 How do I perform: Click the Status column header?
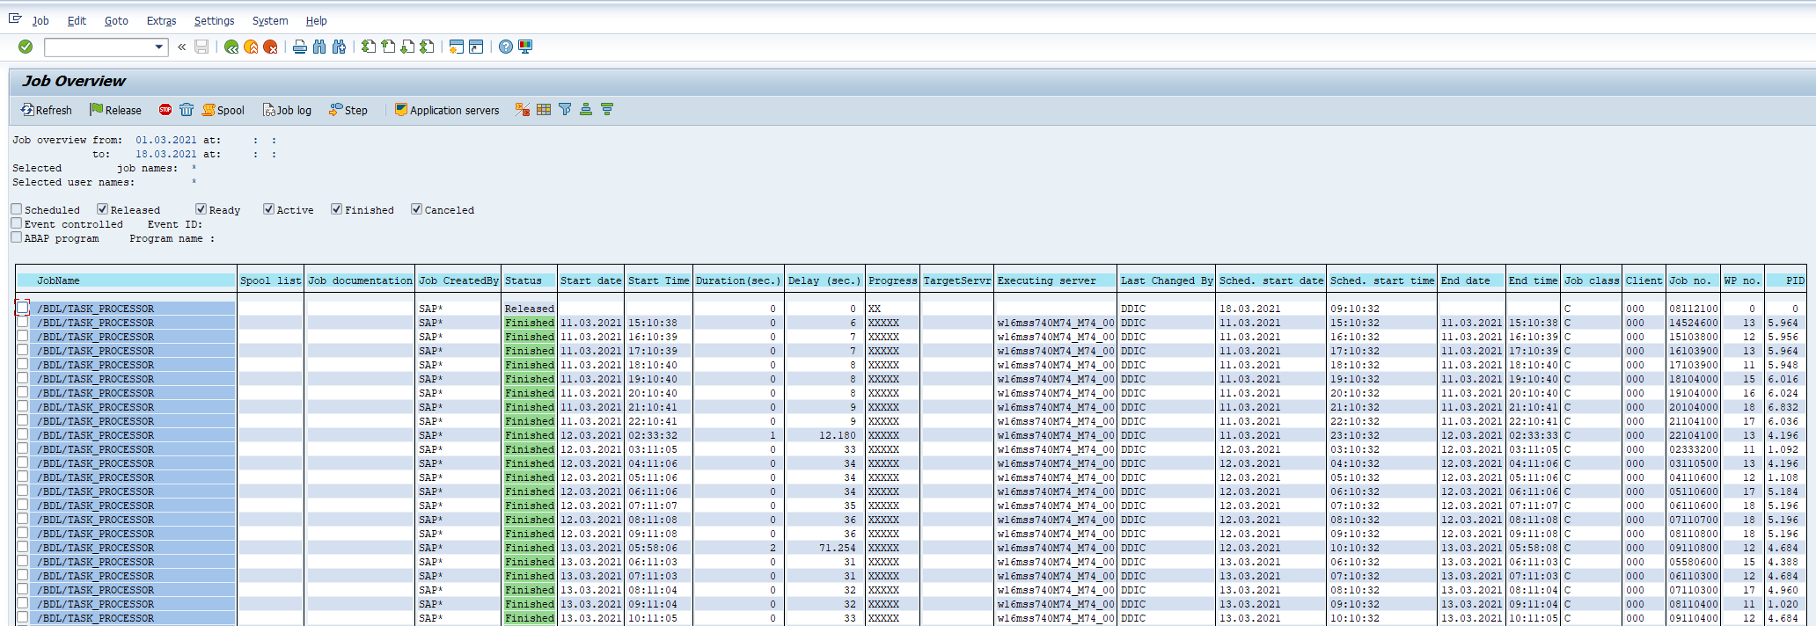[x=524, y=280]
